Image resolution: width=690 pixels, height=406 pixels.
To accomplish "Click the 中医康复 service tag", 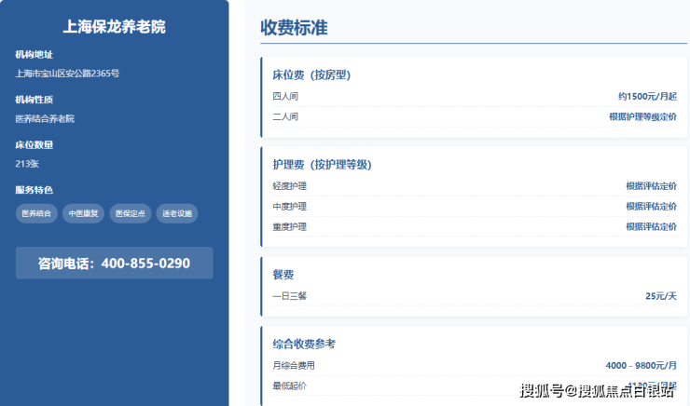I will 83,213.
